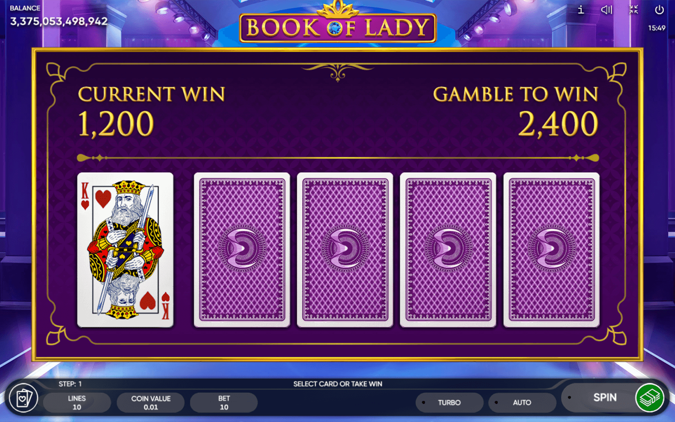
Task: Exit fullscreen mode icon
Action: tap(634, 9)
